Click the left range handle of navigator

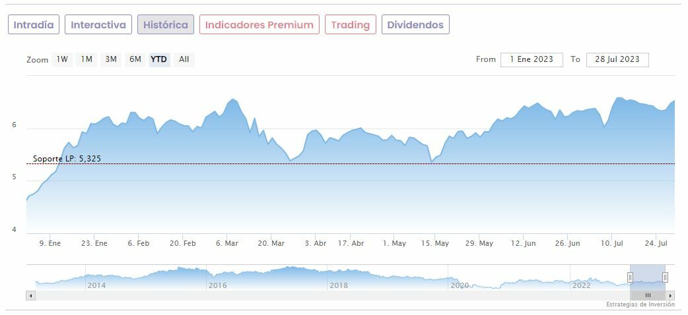630,277
